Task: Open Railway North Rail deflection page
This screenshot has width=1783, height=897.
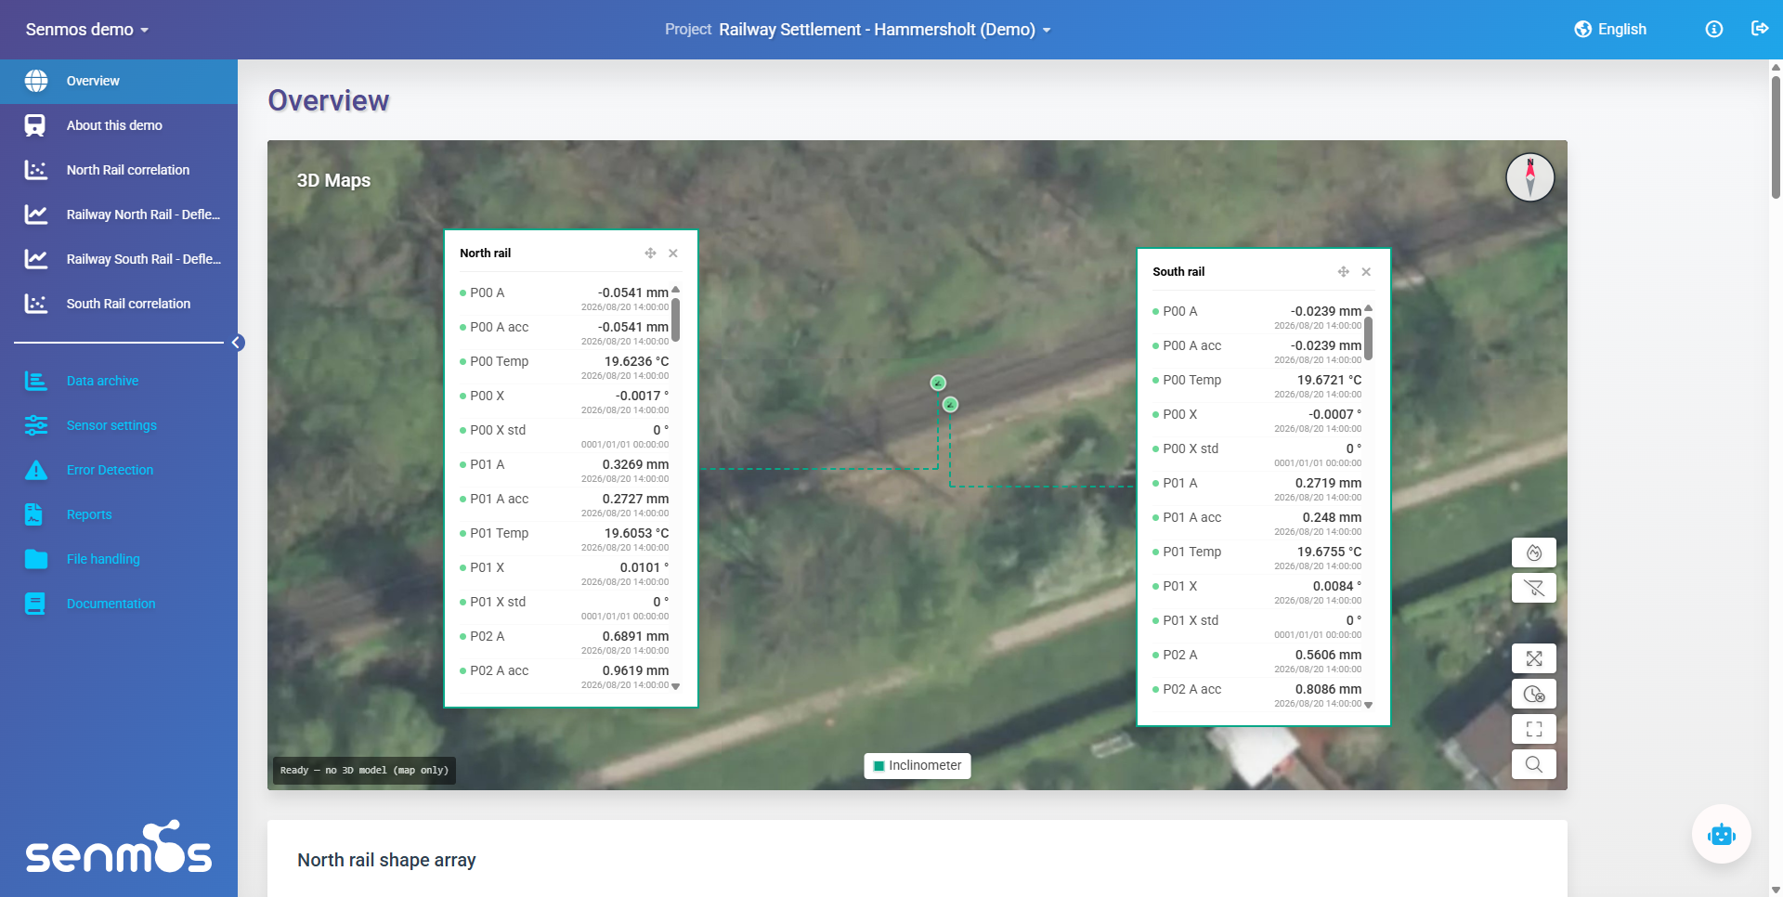Action: [x=119, y=214]
